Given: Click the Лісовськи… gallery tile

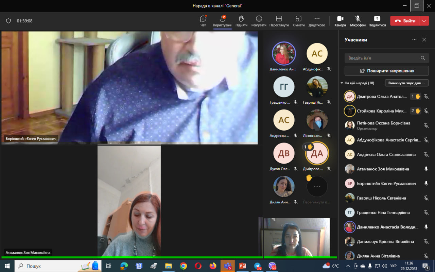Looking at the screenshot, I should [317, 123].
